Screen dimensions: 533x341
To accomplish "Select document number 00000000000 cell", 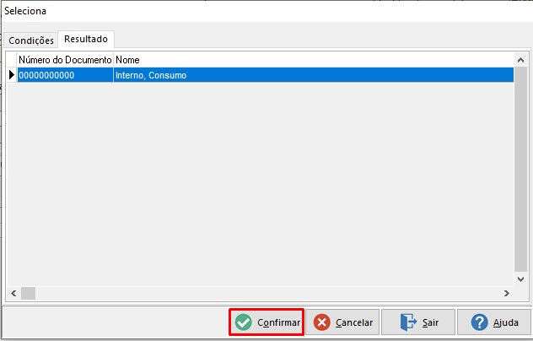I will pos(65,75).
